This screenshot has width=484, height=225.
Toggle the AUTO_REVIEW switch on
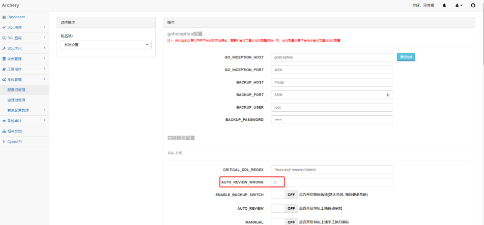[x=284, y=208]
